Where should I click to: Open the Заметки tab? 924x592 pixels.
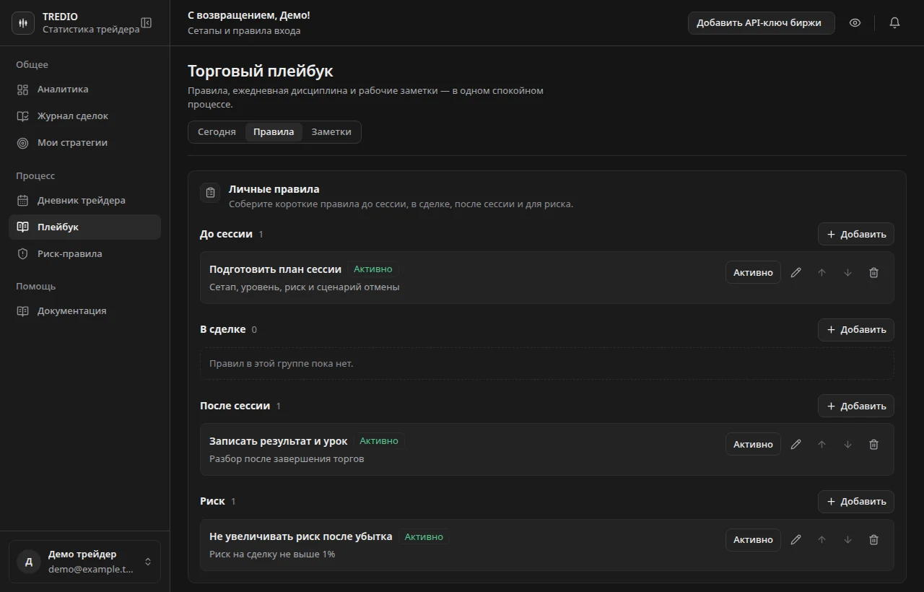(x=331, y=132)
